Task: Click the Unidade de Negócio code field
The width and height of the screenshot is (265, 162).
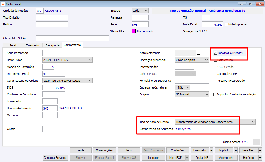Action: 39,11
